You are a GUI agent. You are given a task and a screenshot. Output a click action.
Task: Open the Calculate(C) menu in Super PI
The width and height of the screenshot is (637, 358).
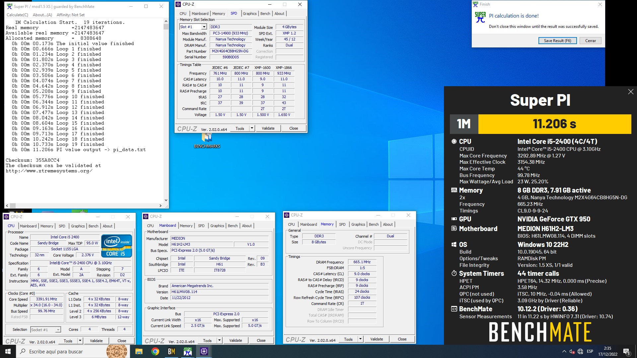(x=17, y=15)
